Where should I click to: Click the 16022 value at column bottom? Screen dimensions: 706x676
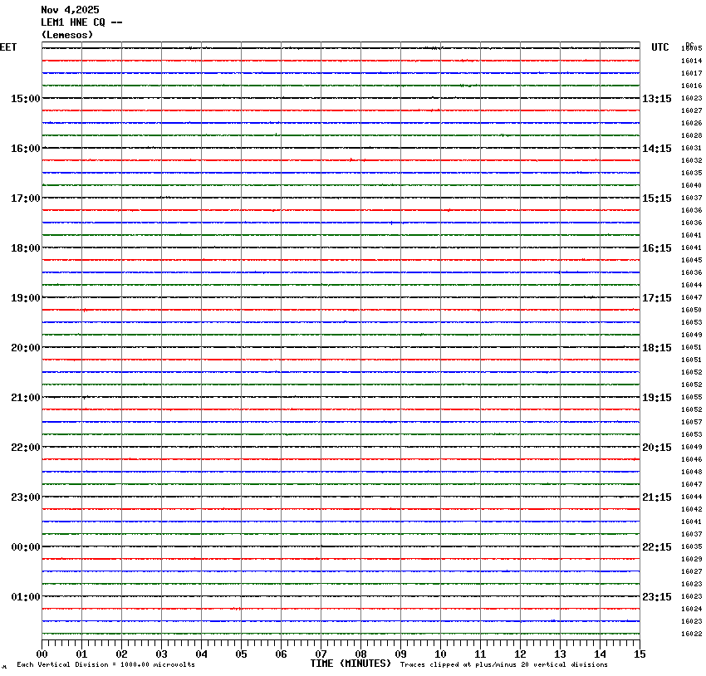(691, 634)
